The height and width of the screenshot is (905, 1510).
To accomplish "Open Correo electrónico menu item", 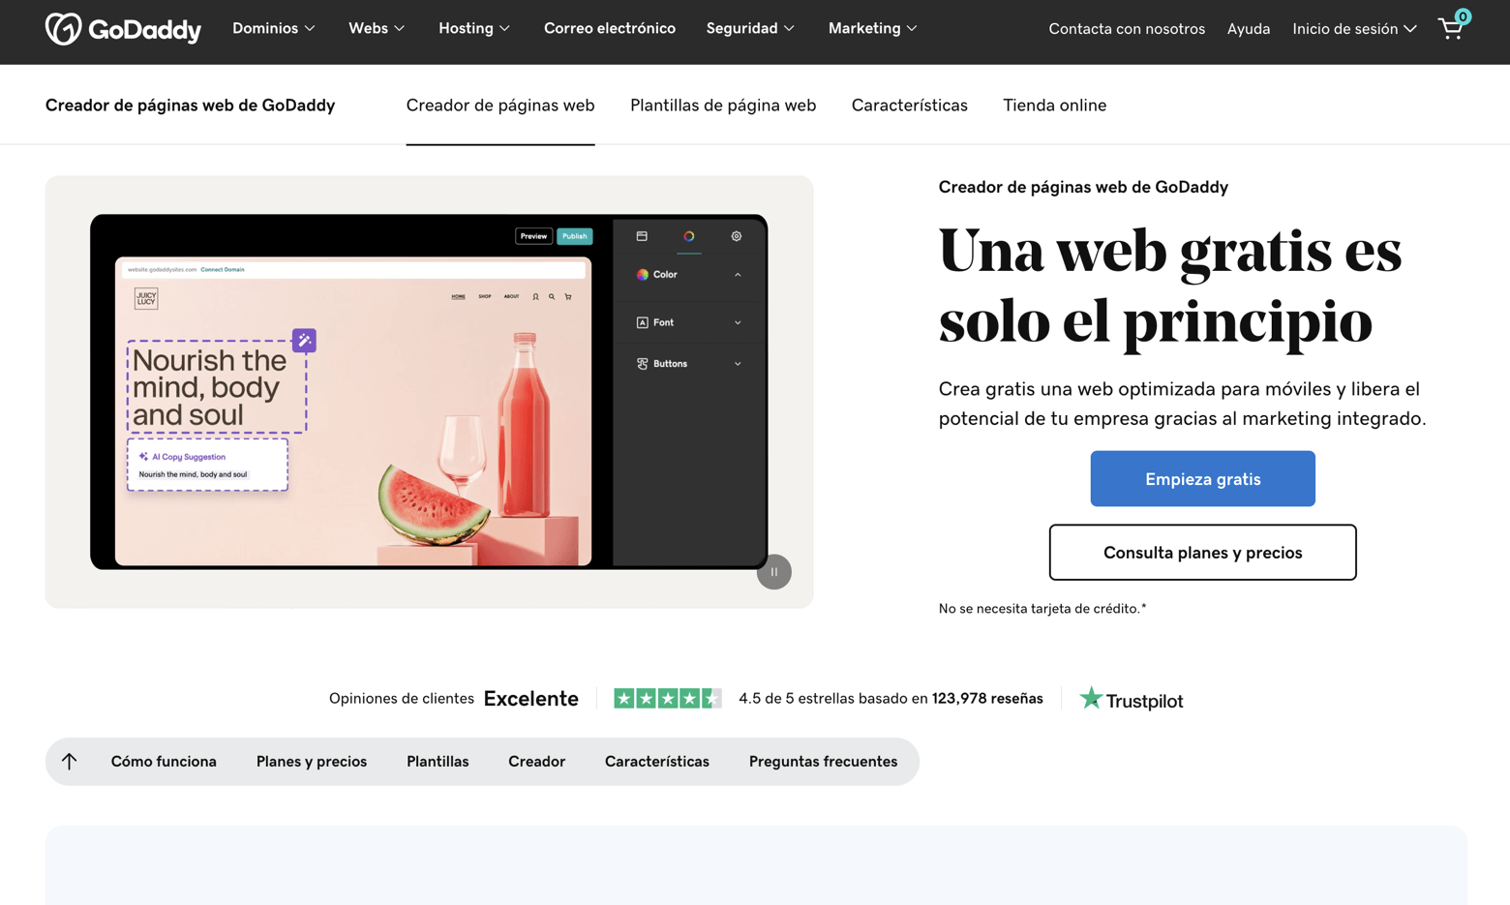I will [610, 29].
